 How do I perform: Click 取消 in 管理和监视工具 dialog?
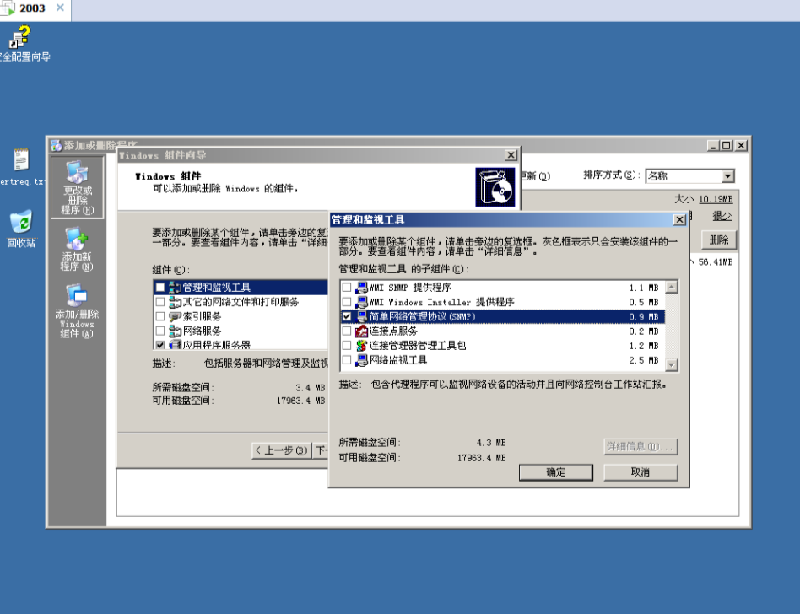pos(641,472)
